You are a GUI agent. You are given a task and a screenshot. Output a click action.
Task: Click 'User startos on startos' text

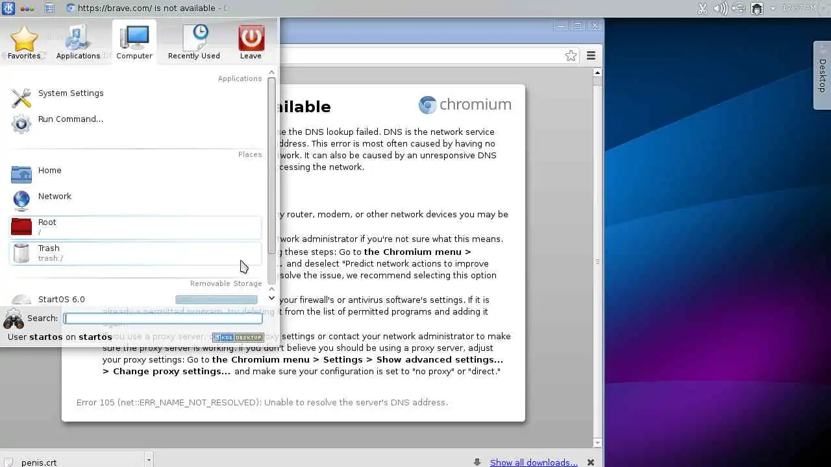(60, 337)
